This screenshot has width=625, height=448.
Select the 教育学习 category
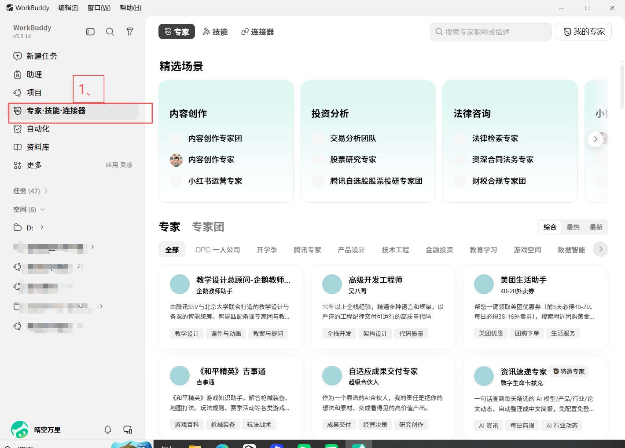point(483,250)
